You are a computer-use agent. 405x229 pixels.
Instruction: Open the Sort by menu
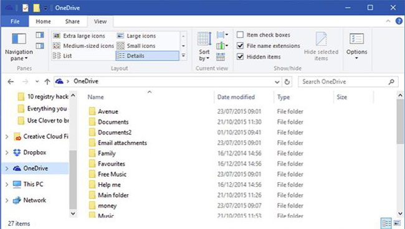coord(204,47)
